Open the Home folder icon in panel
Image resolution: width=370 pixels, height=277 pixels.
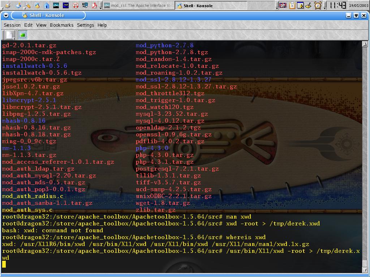(47, 5)
